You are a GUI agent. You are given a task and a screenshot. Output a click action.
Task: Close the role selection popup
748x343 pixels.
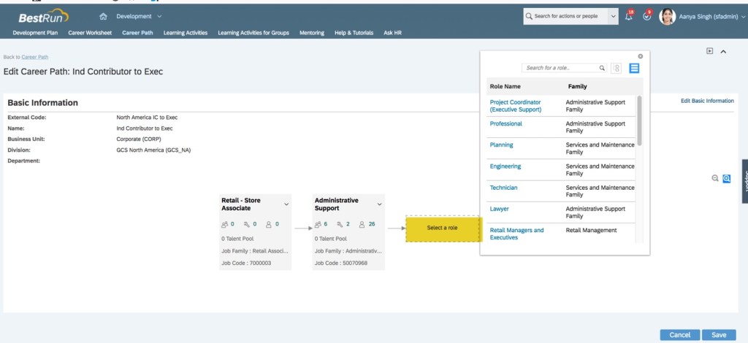pyautogui.click(x=641, y=55)
